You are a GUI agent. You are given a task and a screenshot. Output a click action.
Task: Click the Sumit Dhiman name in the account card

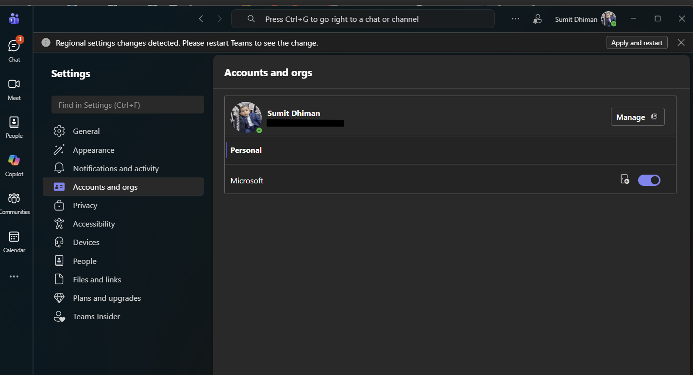pyautogui.click(x=293, y=113)
